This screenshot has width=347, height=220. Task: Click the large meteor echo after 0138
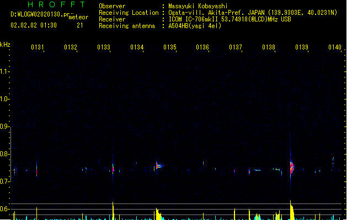click(x=292, y=168)
